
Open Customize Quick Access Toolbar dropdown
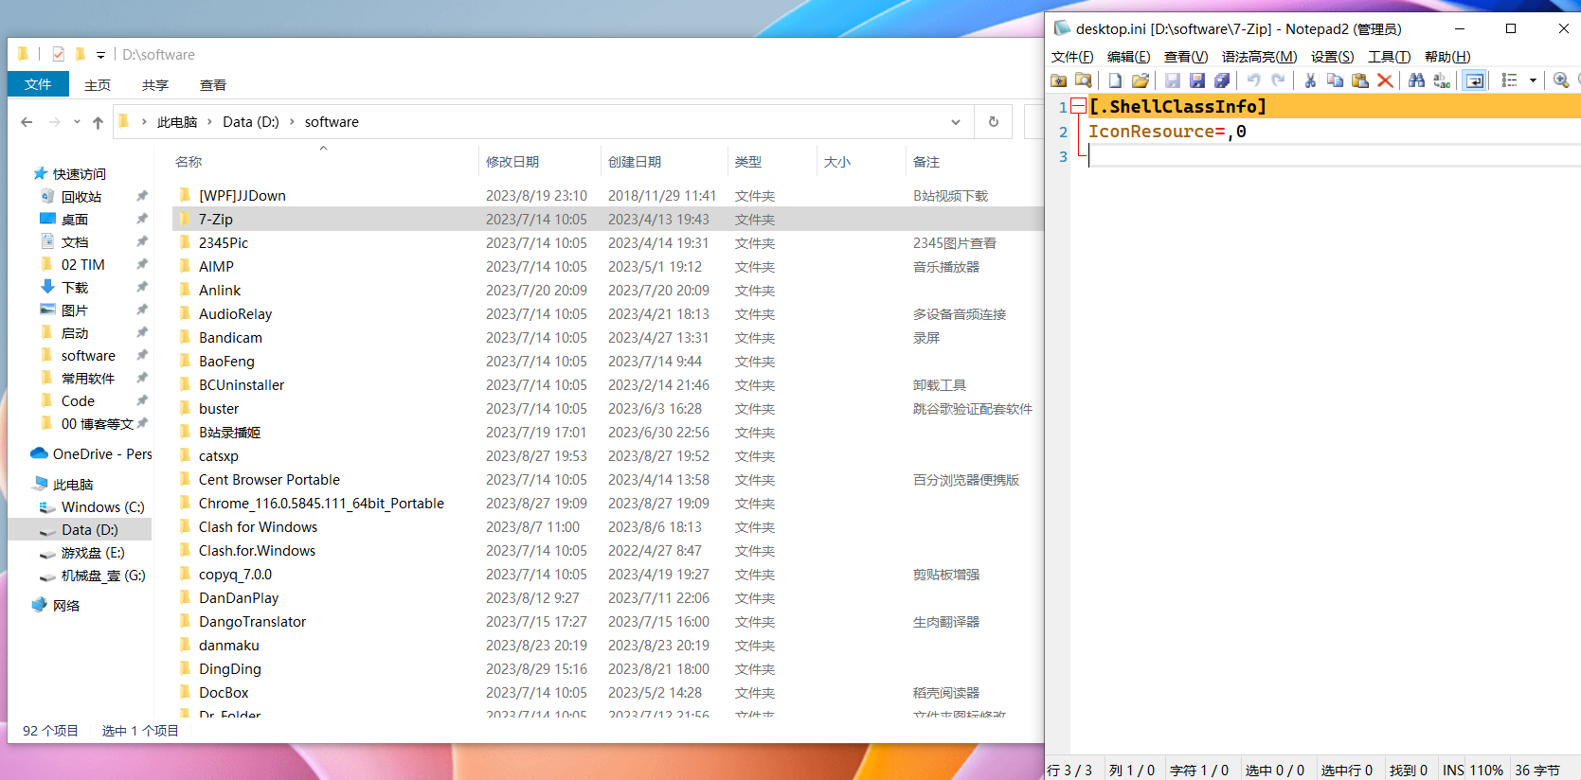(100, 55)
